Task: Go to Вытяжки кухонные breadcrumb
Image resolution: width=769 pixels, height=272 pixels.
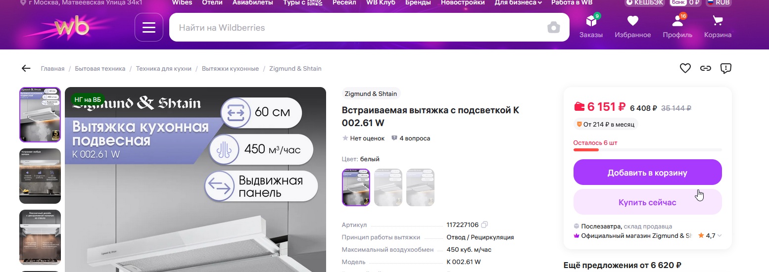Action: coord(230,69)
